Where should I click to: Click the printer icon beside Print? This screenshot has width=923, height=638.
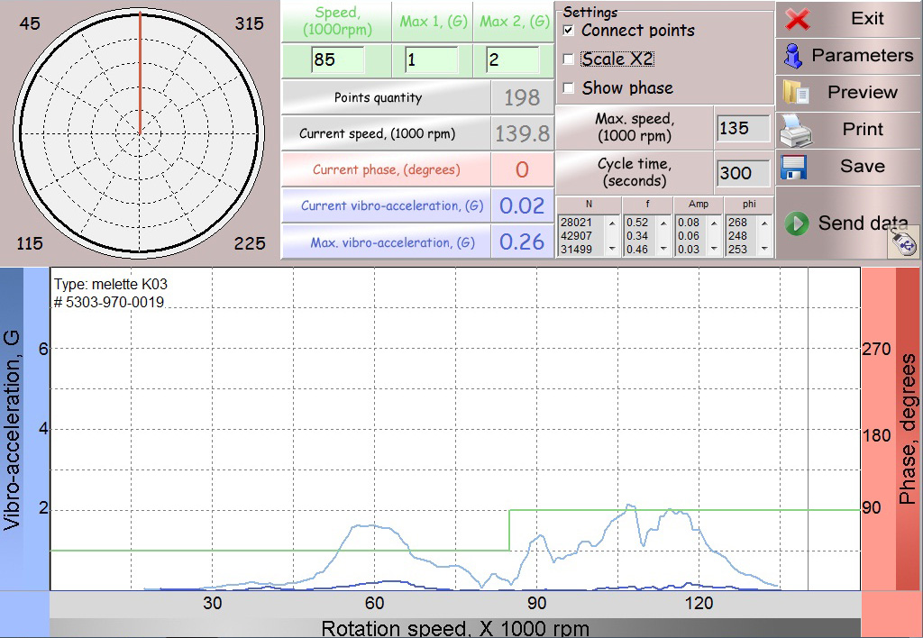coord(795,131)
